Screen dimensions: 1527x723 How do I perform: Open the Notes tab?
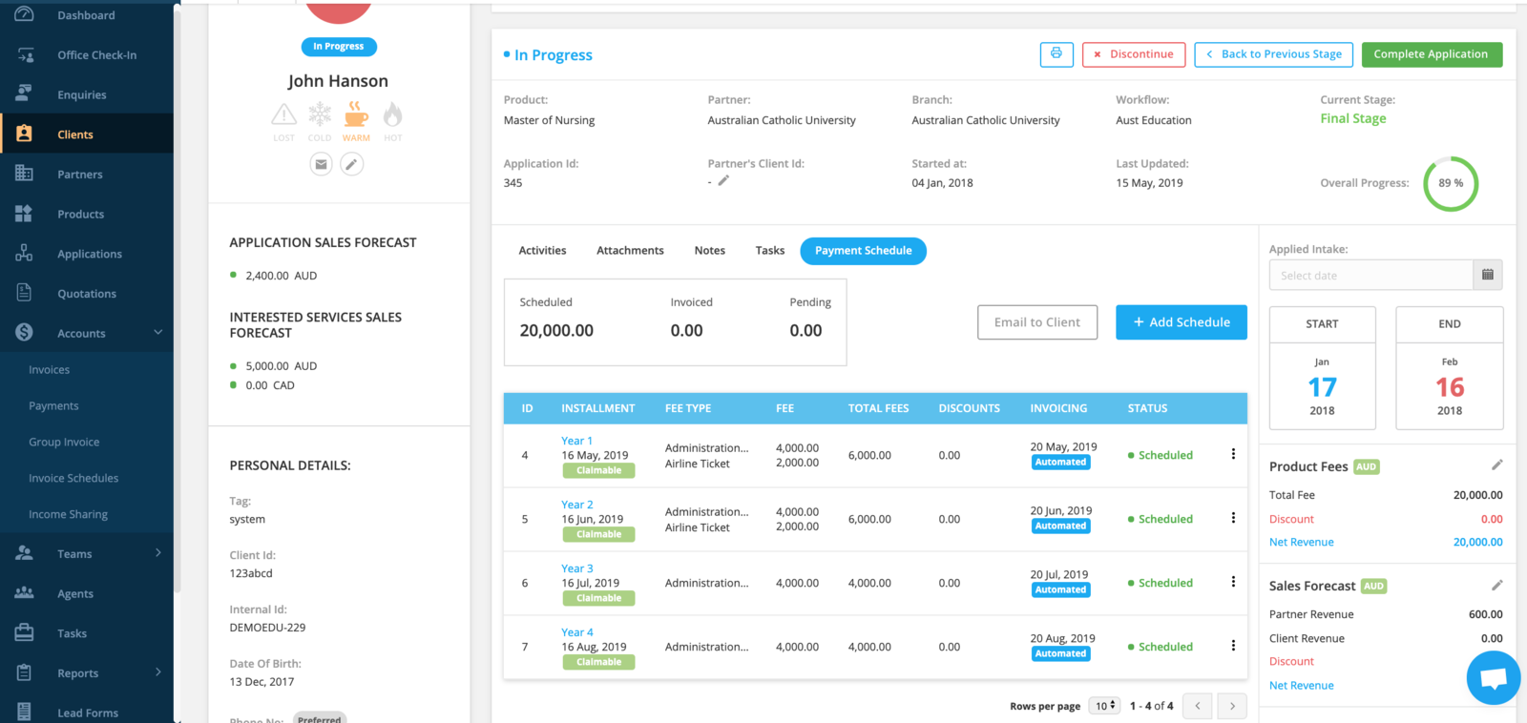coord(709,251)
